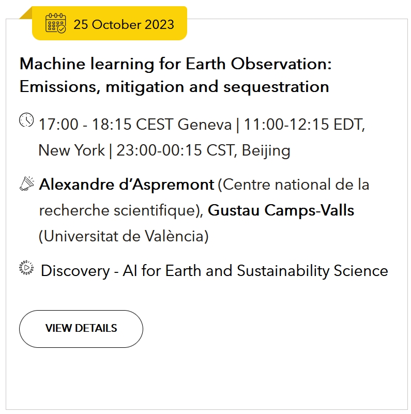Image resolution: width=411 pixels, height=414 pixels.
Task: Click the '17:00 - 18:15 CEST Geneva' time
Action: pyautogui.click(x=135, y=124)
